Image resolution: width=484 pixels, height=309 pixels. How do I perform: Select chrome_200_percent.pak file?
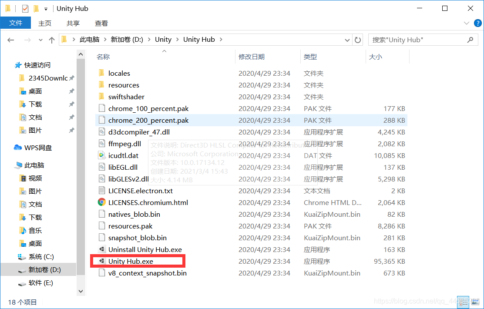click(251, 121)
